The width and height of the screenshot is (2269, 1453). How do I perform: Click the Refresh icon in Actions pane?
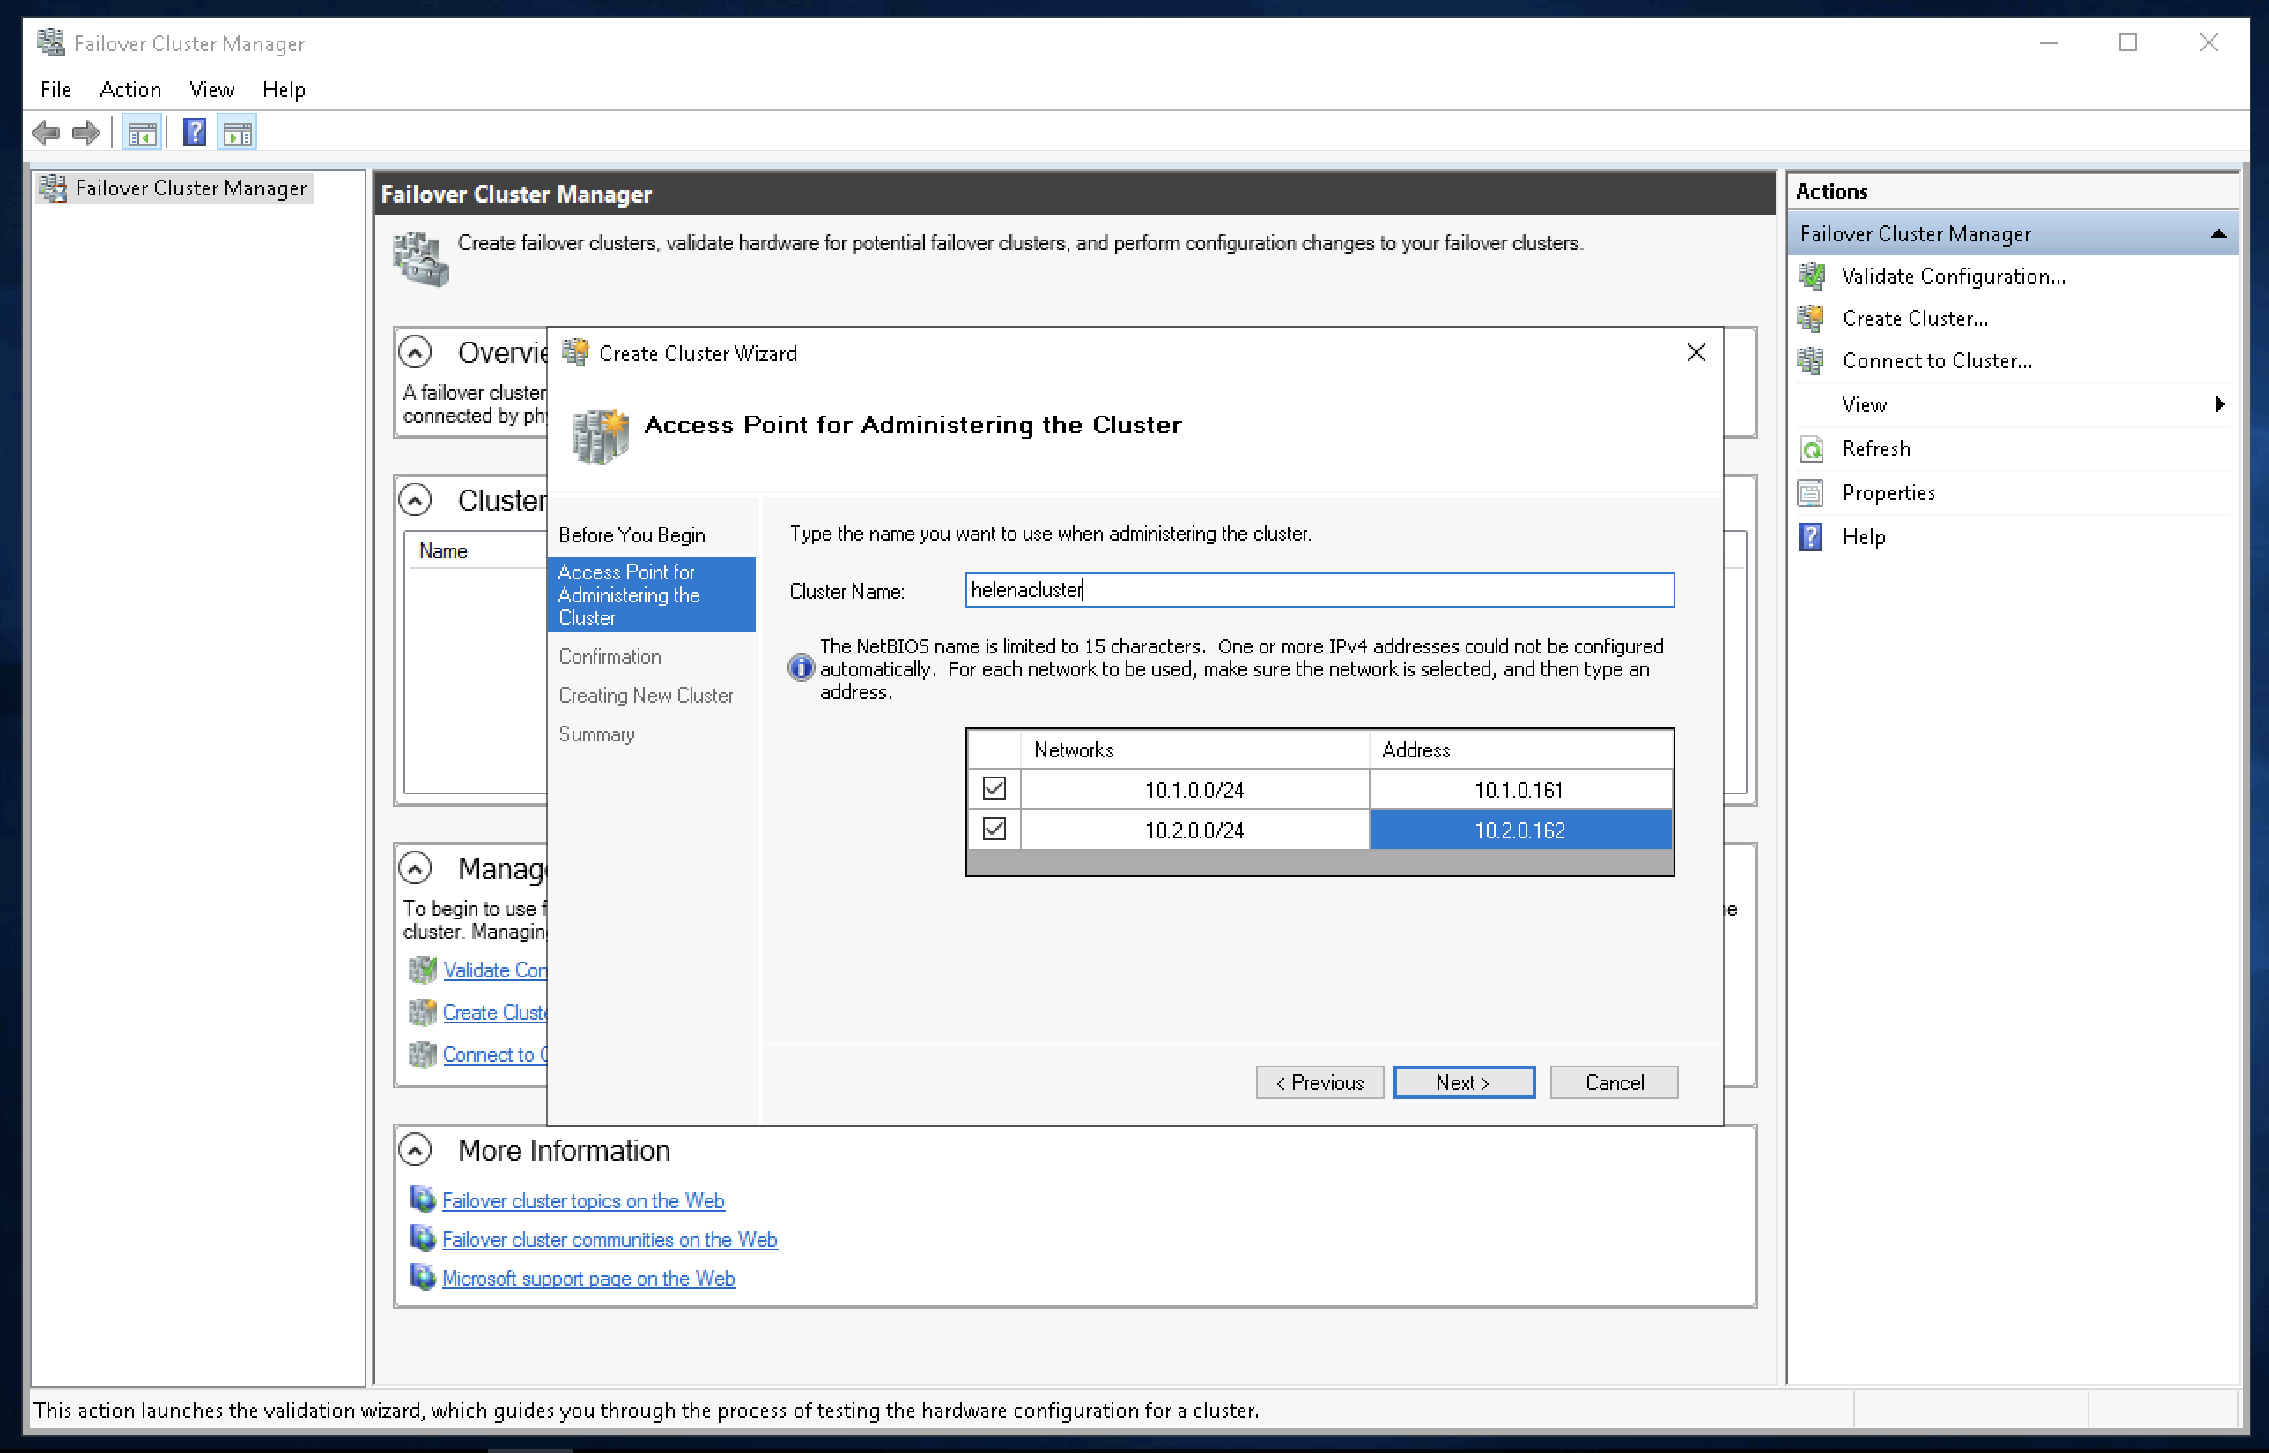click(x=1812, y=449)
